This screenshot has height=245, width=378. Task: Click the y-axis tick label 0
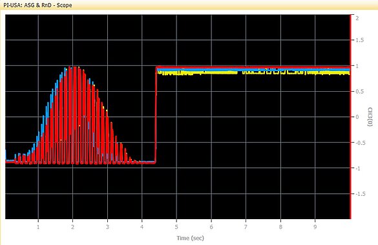357,117
